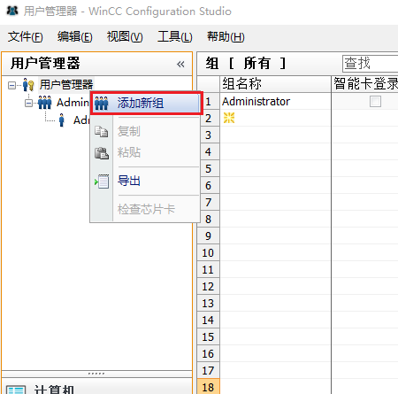This screenshot has height=394, width=398.
Task: Click the grid select-all corner cell
Action: [208, 84]
